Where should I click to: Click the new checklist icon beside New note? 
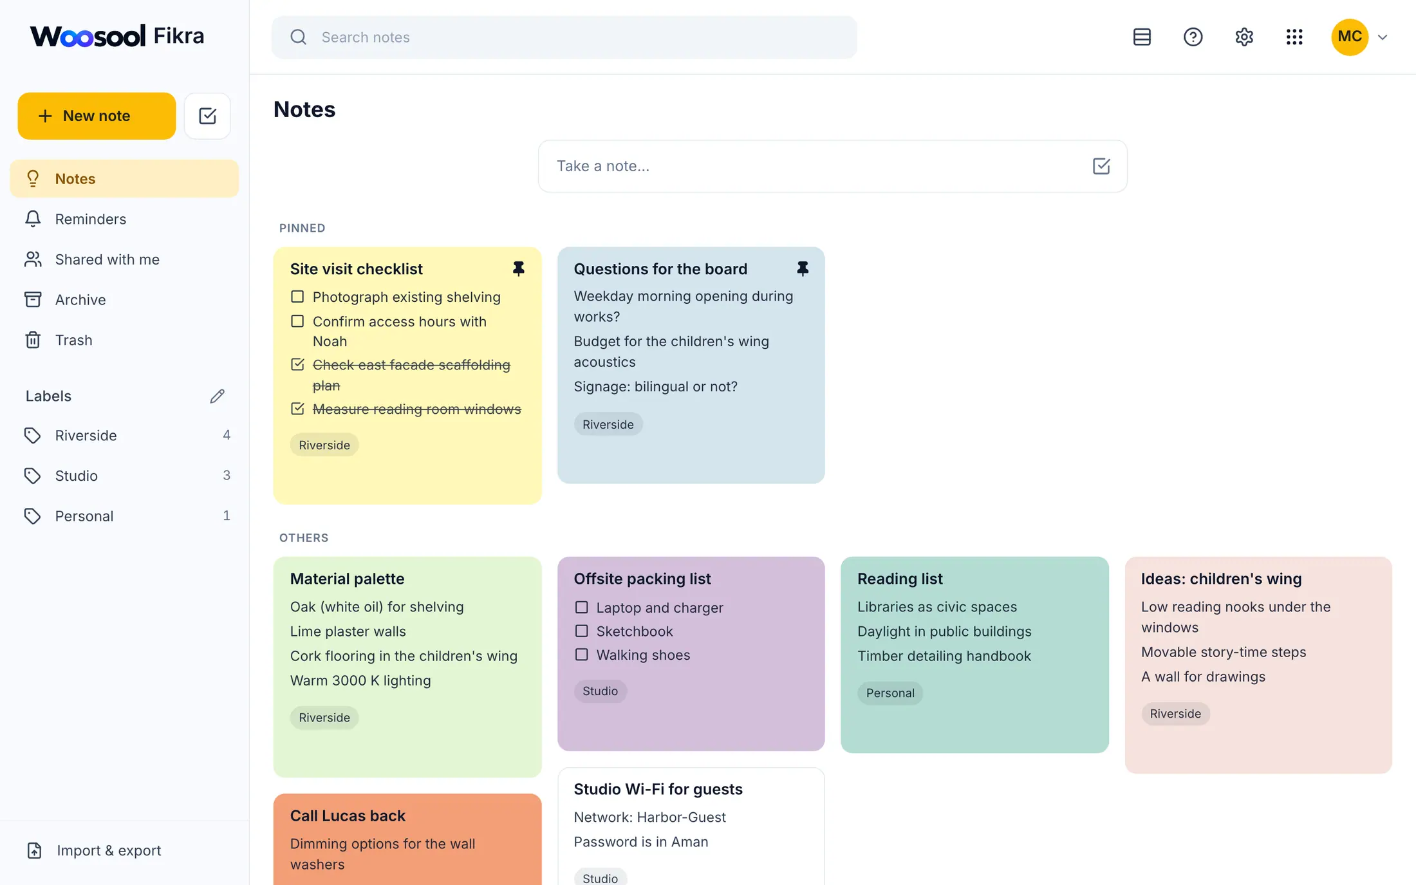[x=207, y=116]
